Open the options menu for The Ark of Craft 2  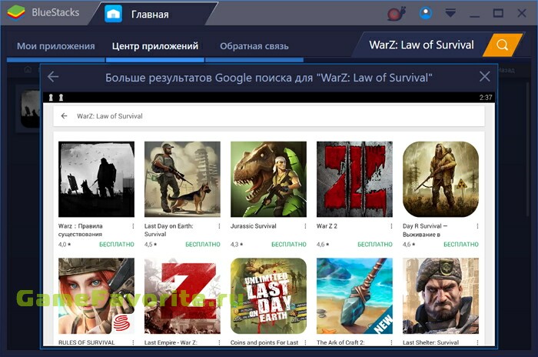tap(391, 342)
